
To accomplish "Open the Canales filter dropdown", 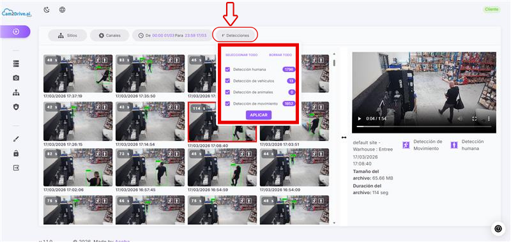I will coord(109,35).
